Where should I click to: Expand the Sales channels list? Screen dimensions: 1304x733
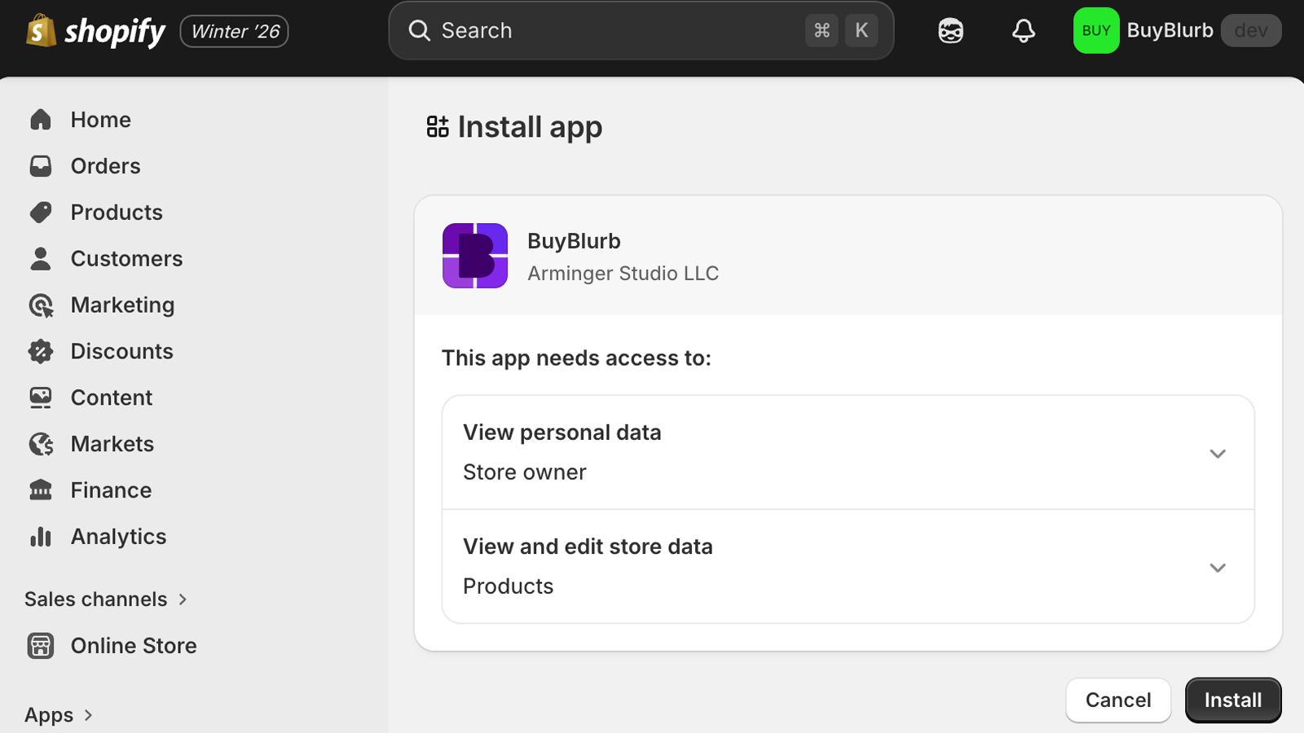pyautogui.click(x=106, y=599)
